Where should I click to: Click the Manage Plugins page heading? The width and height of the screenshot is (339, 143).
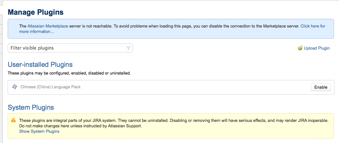pyautogui.click(x=35, y=12)
